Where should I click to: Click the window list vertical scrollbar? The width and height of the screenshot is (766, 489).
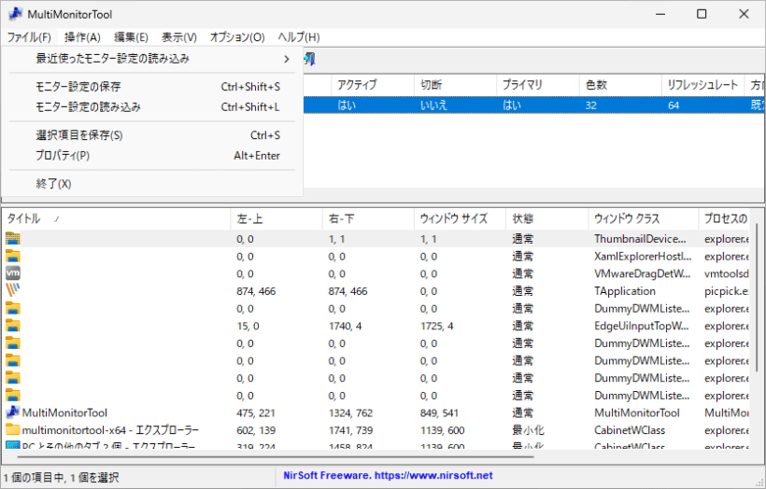point(757,296)
